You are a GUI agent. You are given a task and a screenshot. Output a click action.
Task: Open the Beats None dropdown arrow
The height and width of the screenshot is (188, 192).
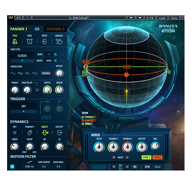click(x=55, y=61)
